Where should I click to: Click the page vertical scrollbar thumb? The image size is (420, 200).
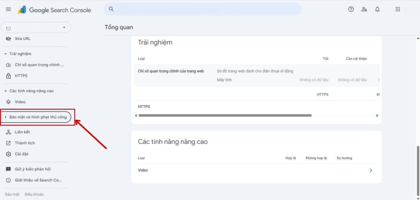(x=418, y=170)
